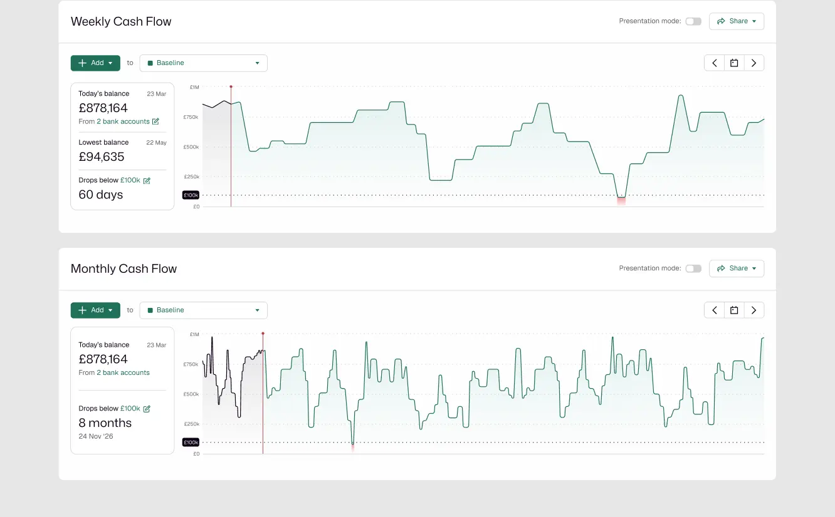Viewport: 835px width, 517px height.
Task: Go to previous period in Monthly chart
Action: (715, 310)
